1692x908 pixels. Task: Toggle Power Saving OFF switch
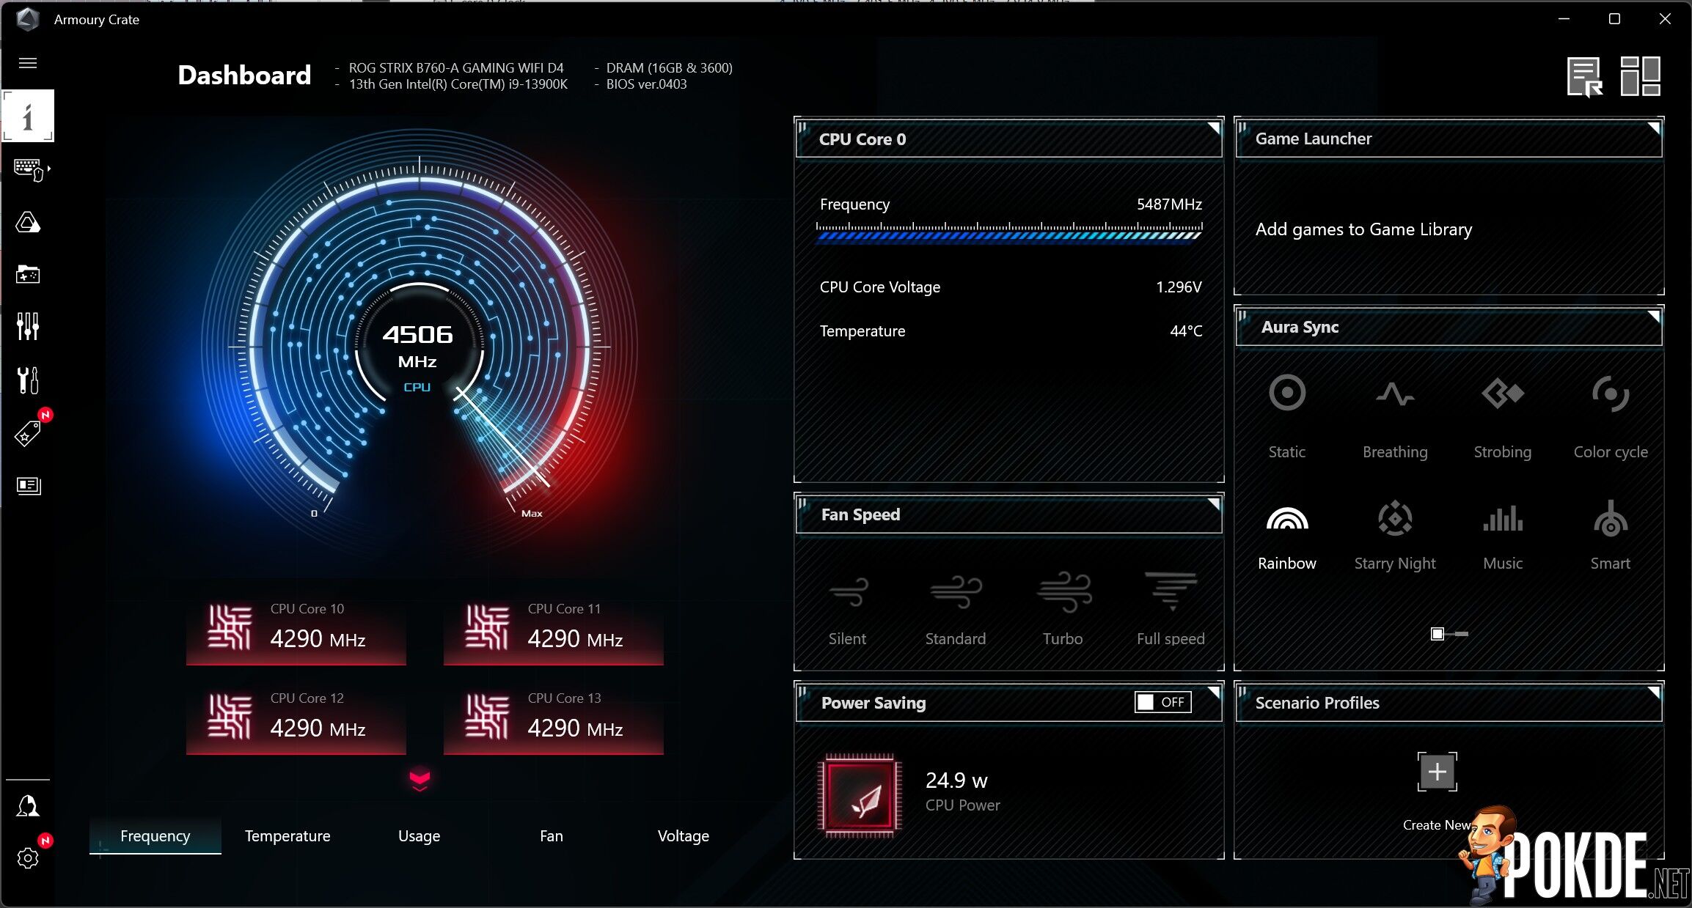coord(1163,702)
